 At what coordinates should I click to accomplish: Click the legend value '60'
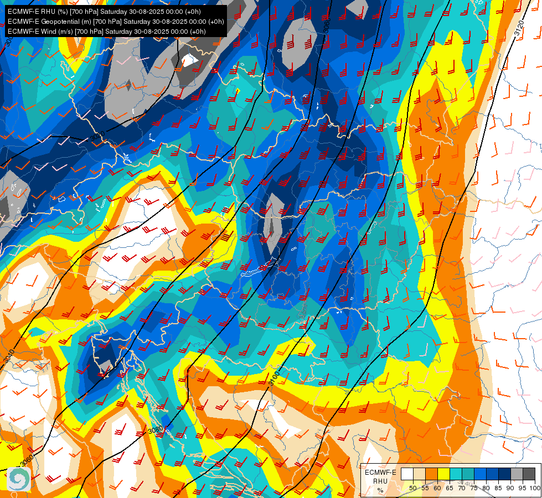(437, 489)
